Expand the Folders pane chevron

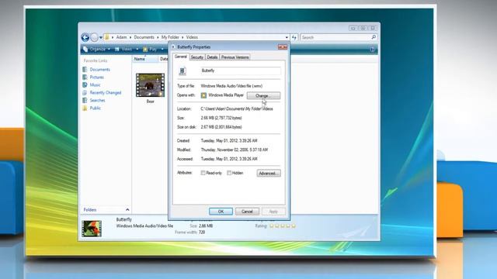pos(127,209)
